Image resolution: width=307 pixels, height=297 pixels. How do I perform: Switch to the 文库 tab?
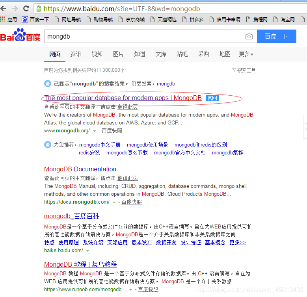(161, 54)
